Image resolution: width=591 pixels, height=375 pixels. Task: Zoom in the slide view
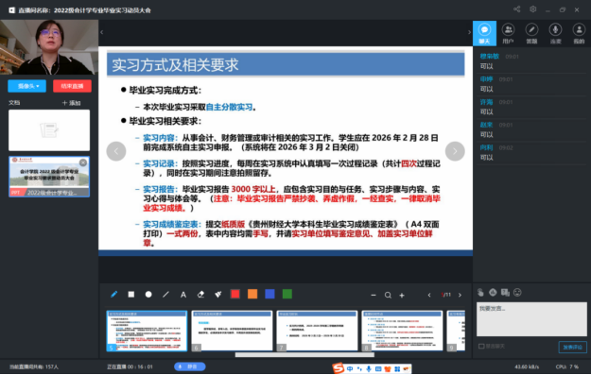(x=402, y=295)
